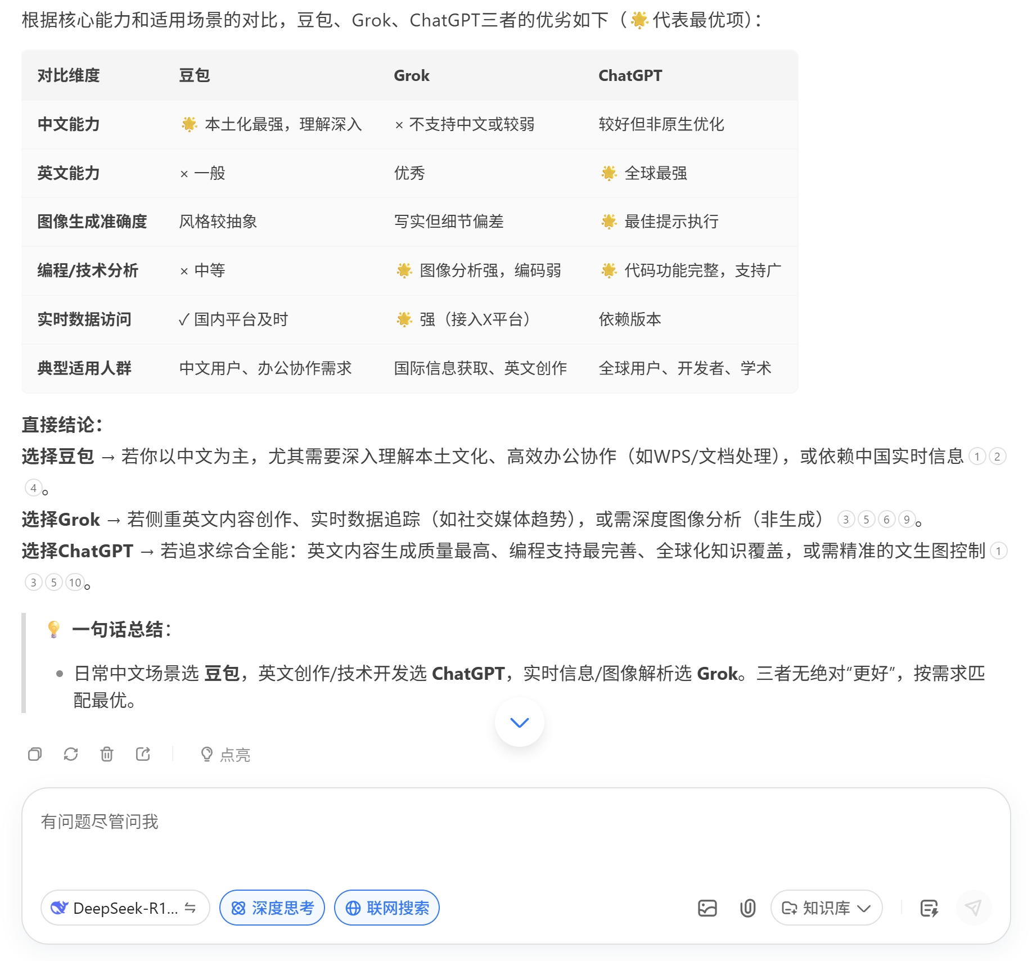The width and height of the screenshot is (1032, 961).
Task: Switch model via the DeepSeek-R1 selector
Action: 125,908
